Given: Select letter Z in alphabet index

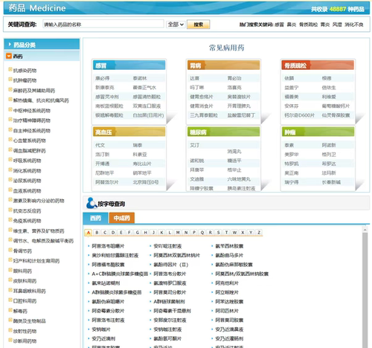Looking at the screenshot, I should (259, 233).
